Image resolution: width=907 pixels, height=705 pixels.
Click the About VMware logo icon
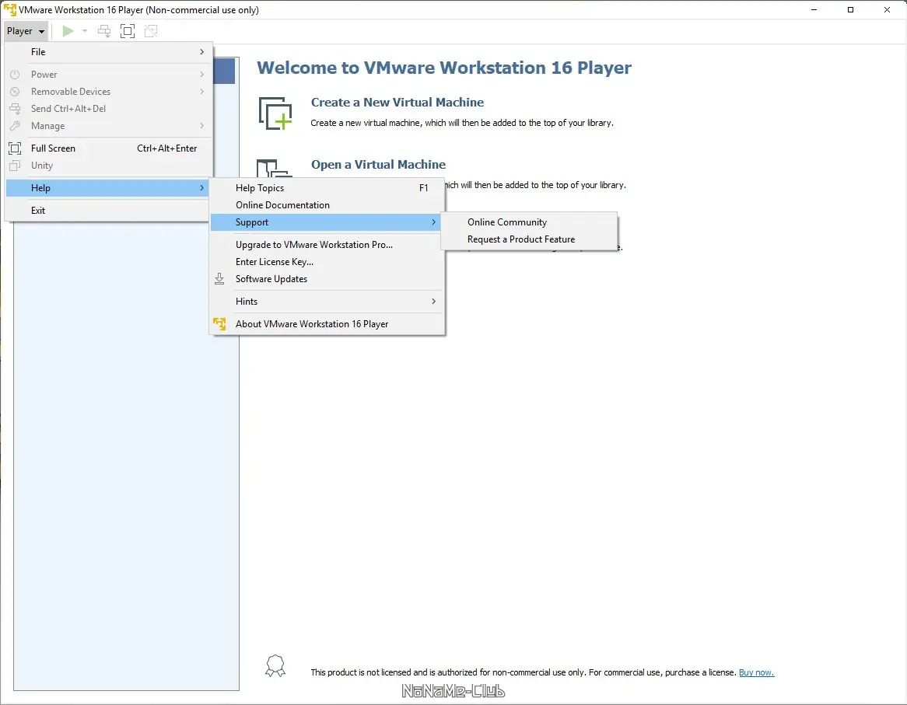219,323
